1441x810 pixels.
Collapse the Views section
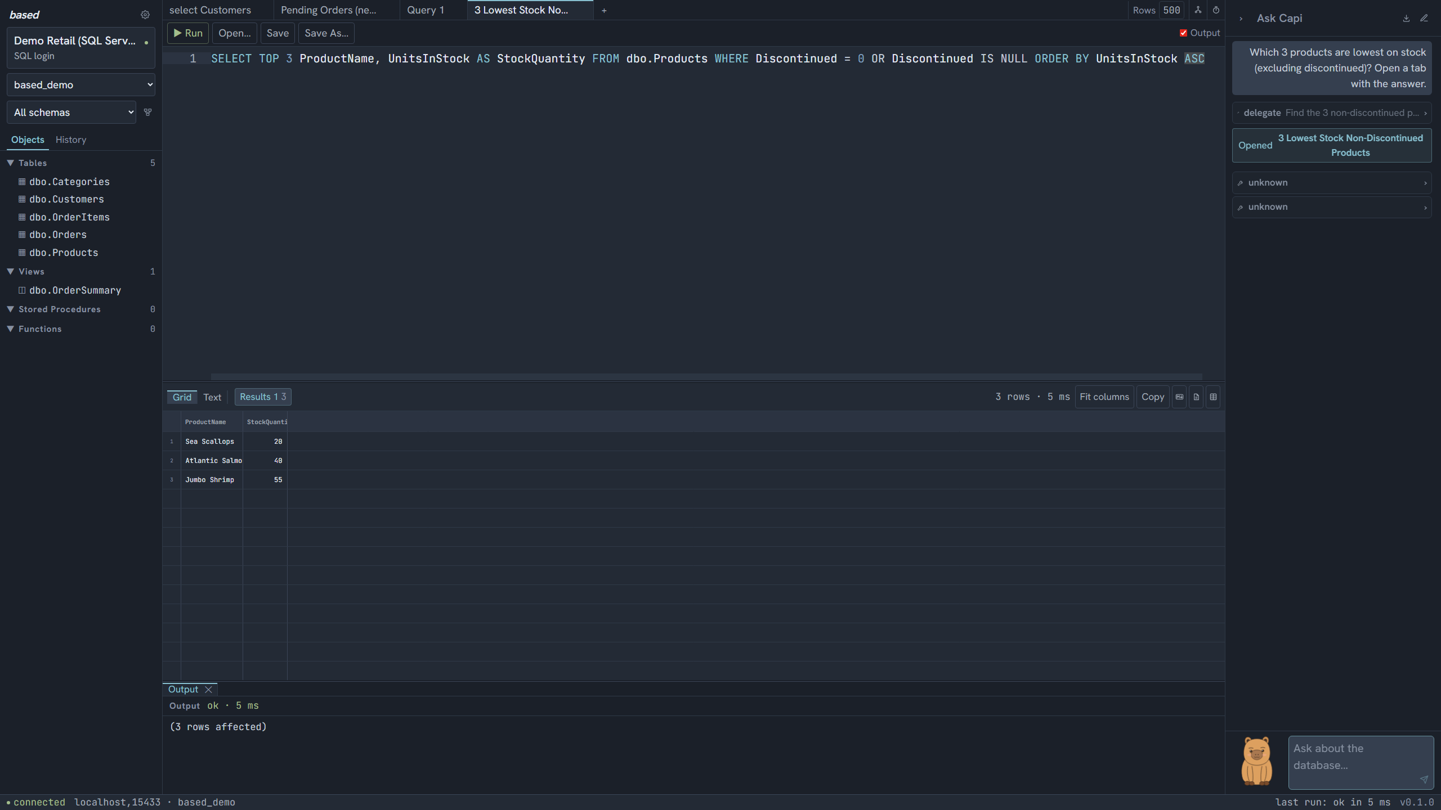tap(10, 271)
